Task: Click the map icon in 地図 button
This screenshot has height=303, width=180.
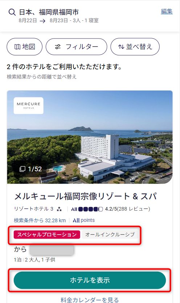Action: pyautogui.click(x=17, y=47)
